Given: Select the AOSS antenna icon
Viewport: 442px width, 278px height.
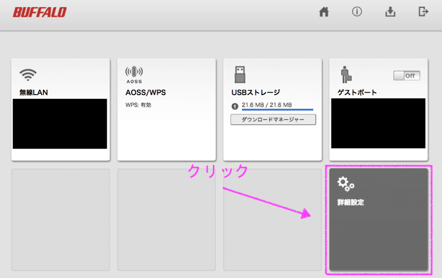Looking at the screenshot, I should coord(134,74).
